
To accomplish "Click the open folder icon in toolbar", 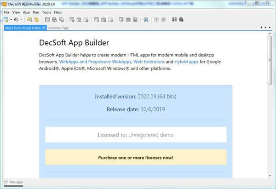I will coord(29,20).
